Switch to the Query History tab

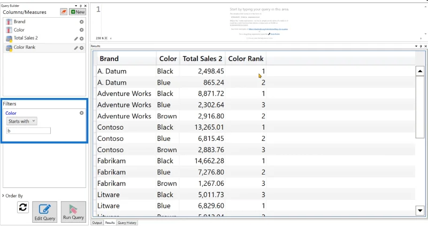pyautogui.click(x=127, y=223)
